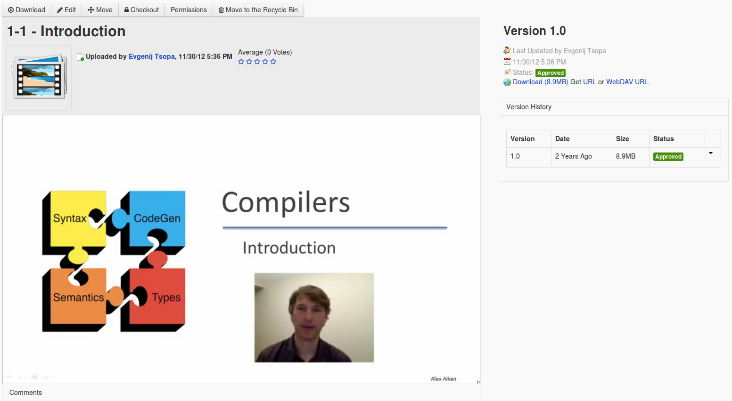Give the video a five-star rating

[273, 62]
